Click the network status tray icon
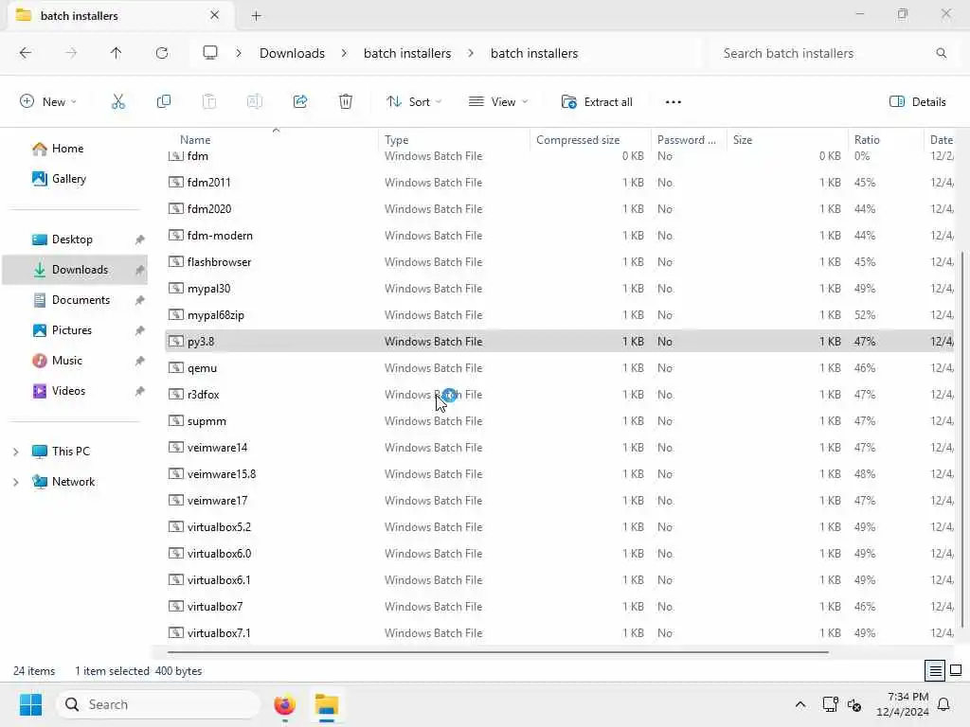This screenshot has height=727, width=970. pos(830,704)
